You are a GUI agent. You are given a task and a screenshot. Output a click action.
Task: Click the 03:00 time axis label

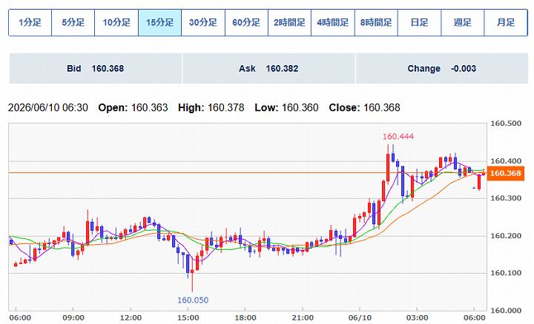click(x=417, y=318)
